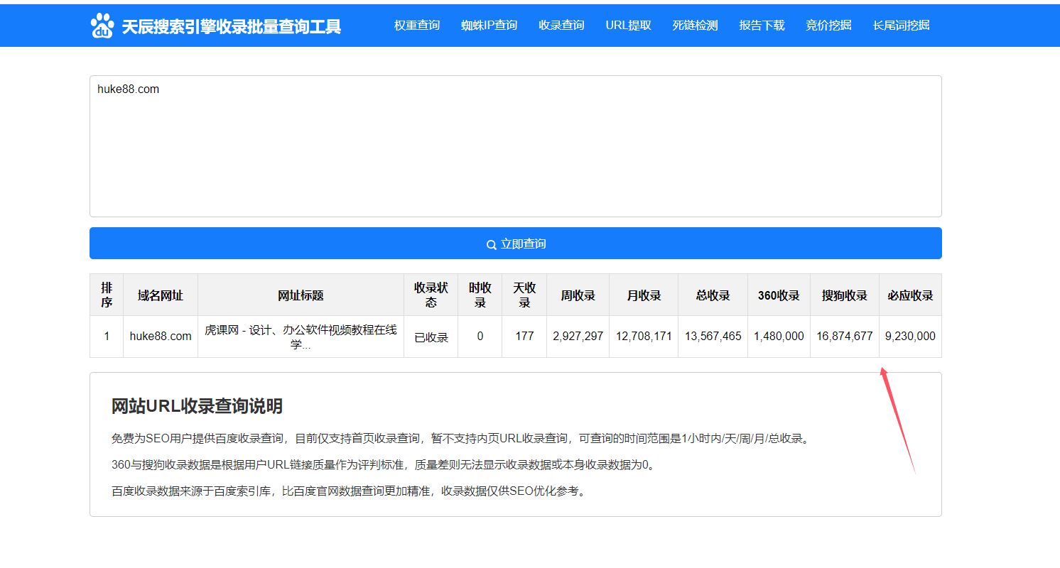1060x568 pixels.
Task: Open 竞价挖掘 navigation link
Action: click(x=828, y=26)
